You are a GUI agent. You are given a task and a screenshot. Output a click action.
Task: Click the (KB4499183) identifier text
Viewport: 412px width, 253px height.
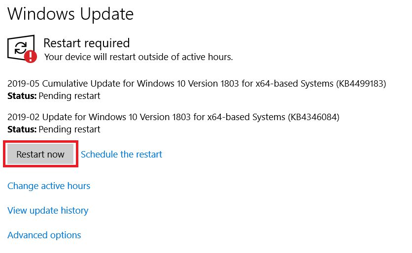coord(361,84)
